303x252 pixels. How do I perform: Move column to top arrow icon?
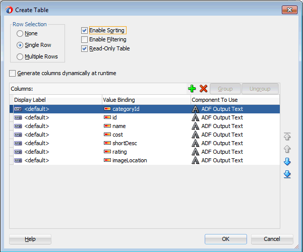point(287,137)
